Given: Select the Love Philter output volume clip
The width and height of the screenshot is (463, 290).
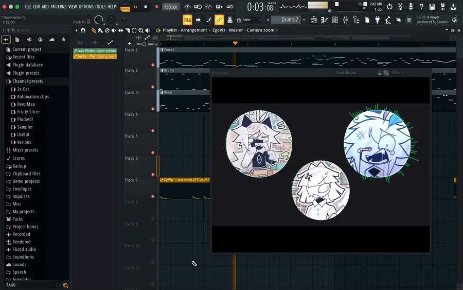Looking at the screenshot, I should 95,51.
